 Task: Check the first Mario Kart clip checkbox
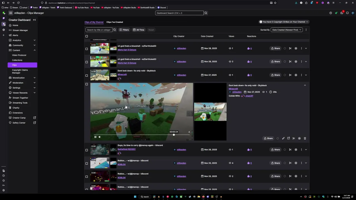click(x=86, y=49)
